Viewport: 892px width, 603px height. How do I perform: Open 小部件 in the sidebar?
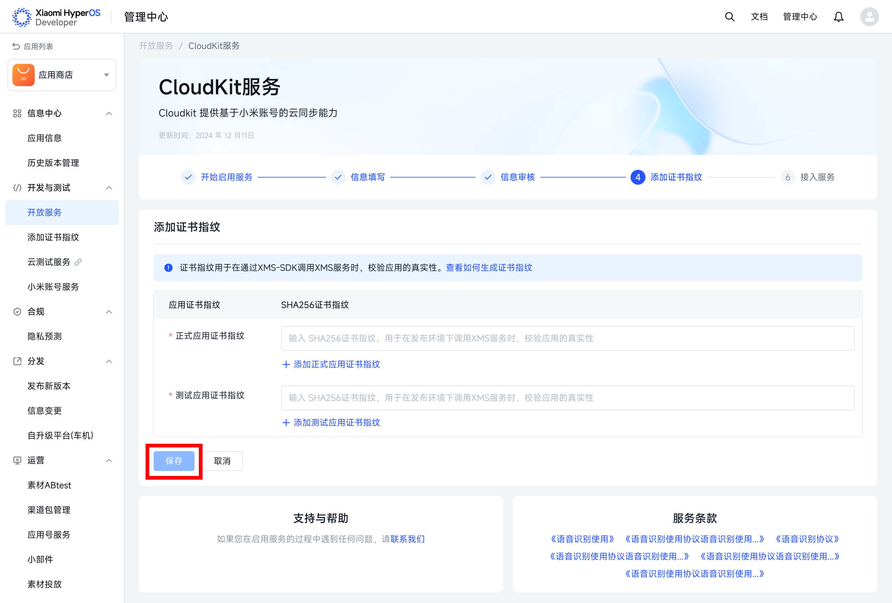point(40,560)
